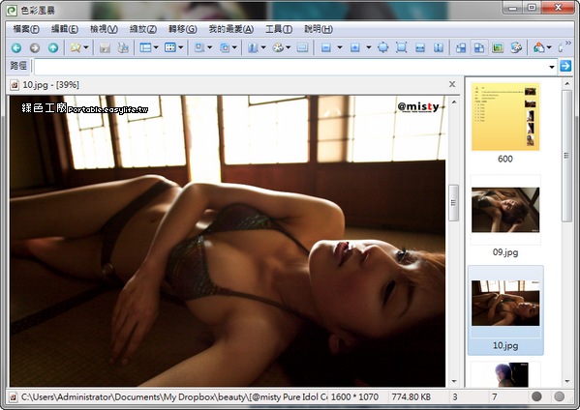Click the monitor with palette icon
Viewport: 580px width, 410px height.
(516, 47)
